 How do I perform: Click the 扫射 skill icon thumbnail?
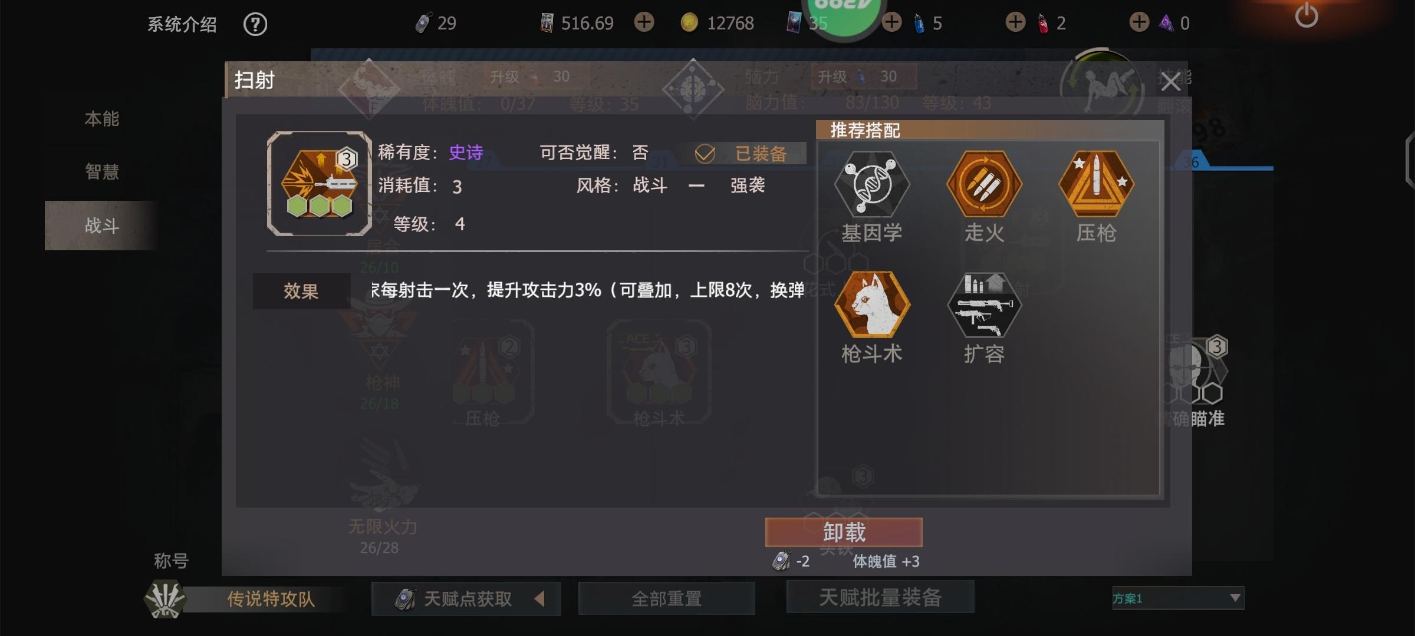tap(319, 184)
